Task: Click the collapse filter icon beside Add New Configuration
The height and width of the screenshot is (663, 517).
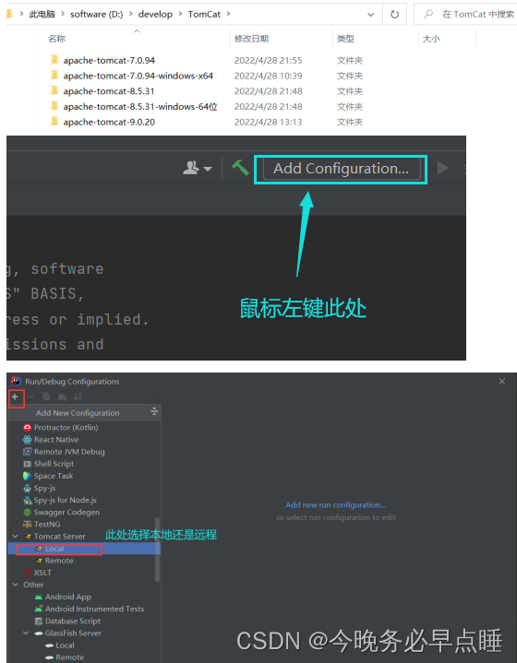Action: [x=154, y=411]
